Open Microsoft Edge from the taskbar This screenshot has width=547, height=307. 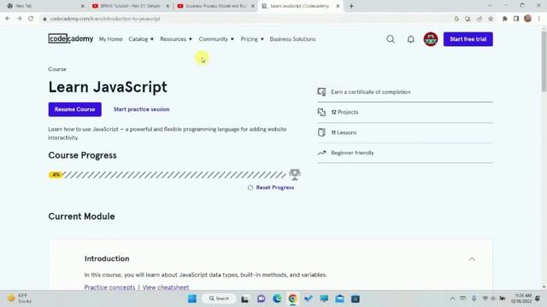point(277,298)
